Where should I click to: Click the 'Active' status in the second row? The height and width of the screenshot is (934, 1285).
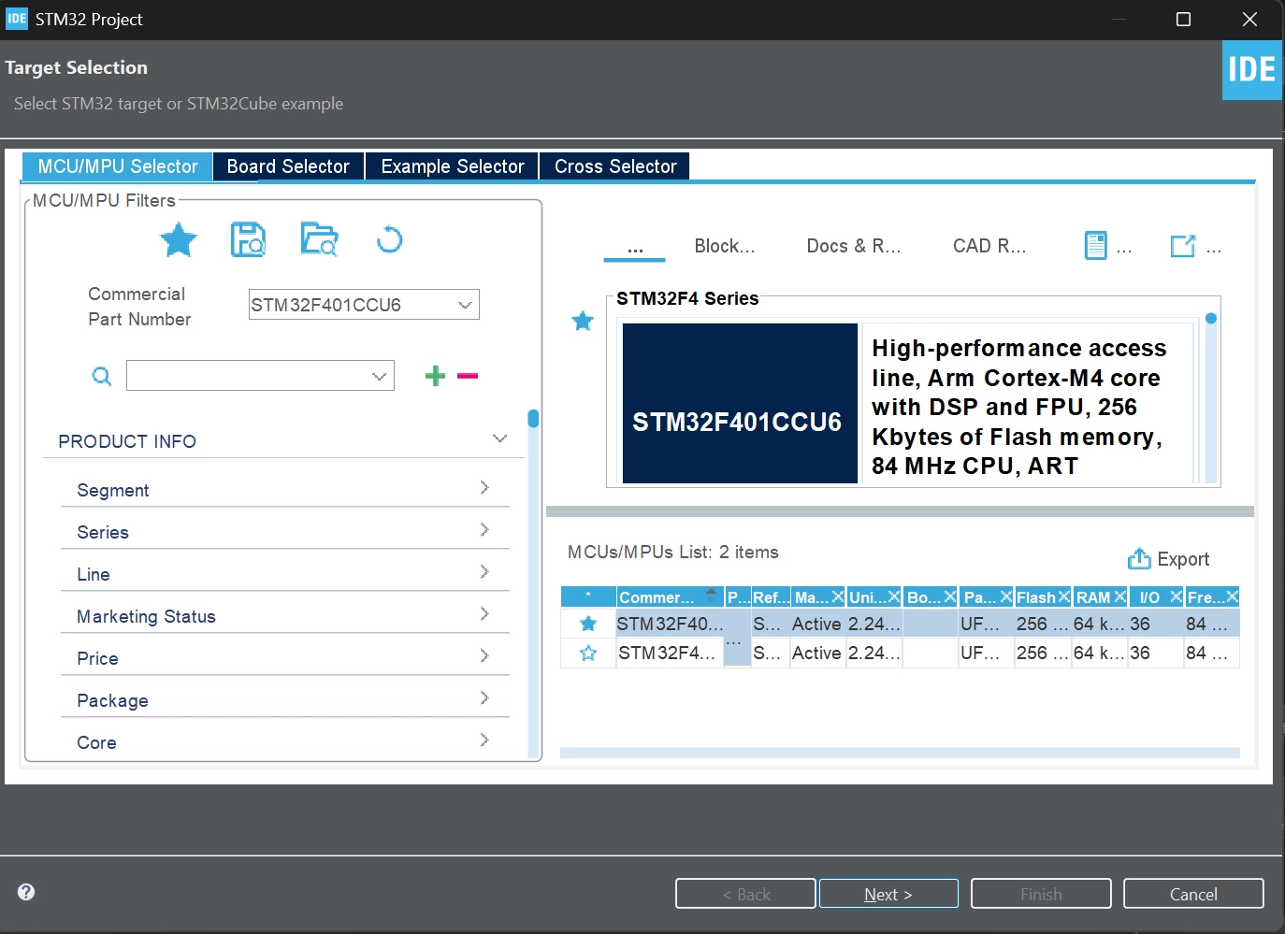tap(816, 654)
